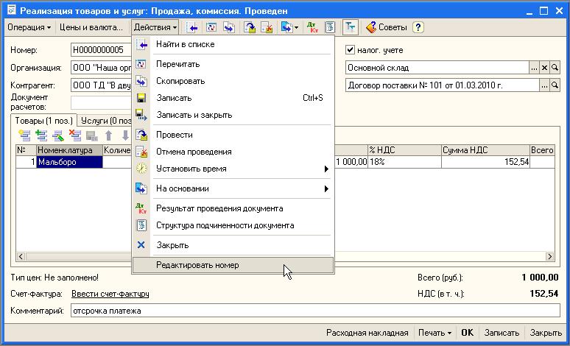Click the magnifier beside Основной склад
Screen dimensions: 570x346
(555, 68)
